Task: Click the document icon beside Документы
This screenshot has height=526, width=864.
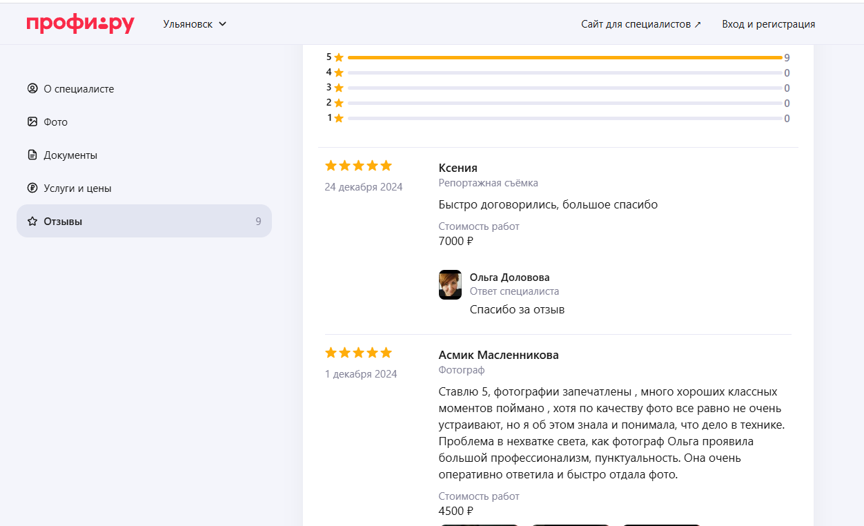Action: [32, 155]
